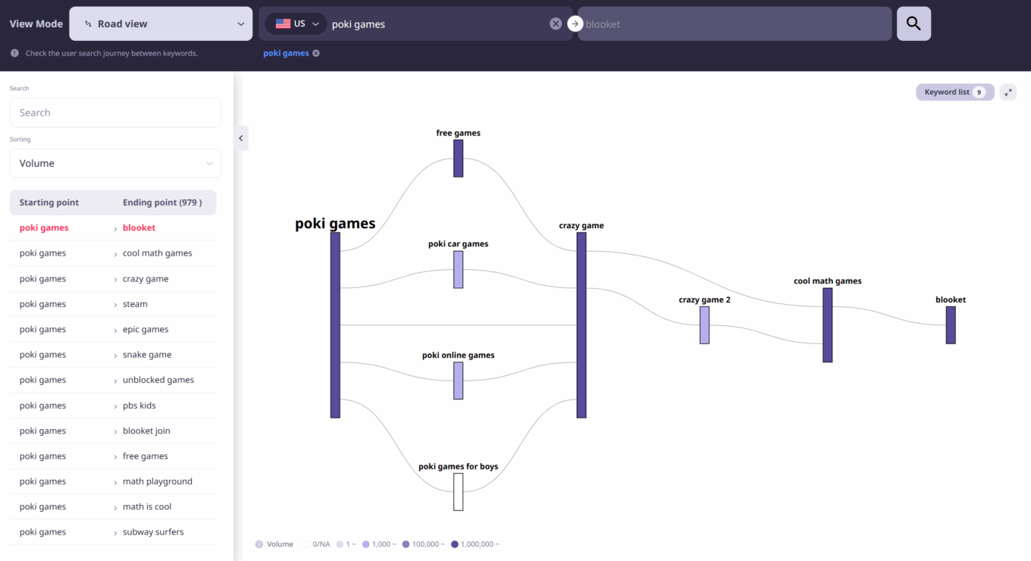The width and height of the screenshot is (1031, 561).
Task: Click the arrow icon between the keyword fields
Action: click(x=575, y=24)
